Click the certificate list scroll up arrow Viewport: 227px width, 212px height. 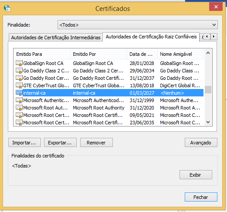(208, 53)
